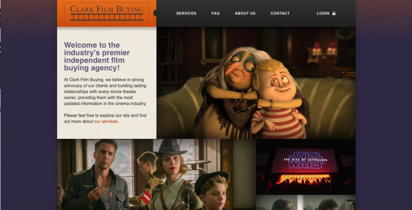Click the Clark Film Buying logo
412x210 pixels.
point(107,13)
